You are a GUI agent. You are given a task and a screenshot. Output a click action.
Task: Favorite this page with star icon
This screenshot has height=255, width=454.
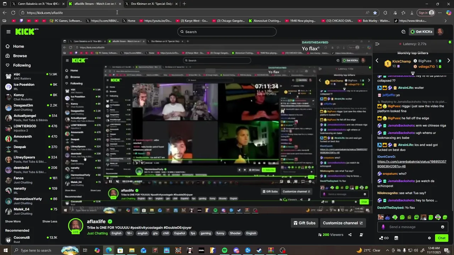click(375, 13)
